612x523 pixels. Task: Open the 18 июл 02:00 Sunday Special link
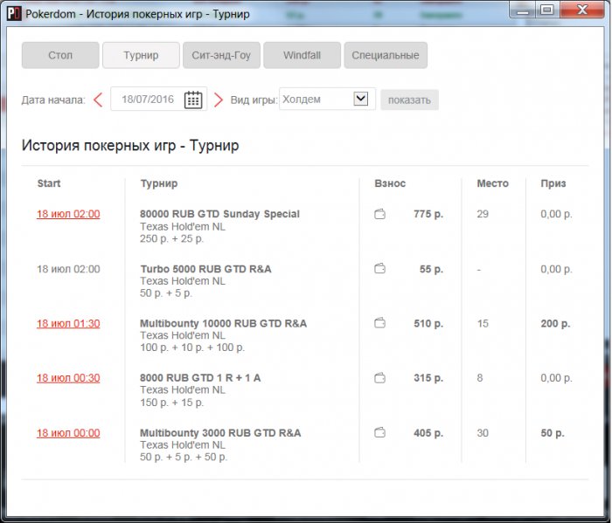coord(68,215)
